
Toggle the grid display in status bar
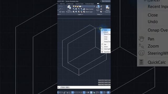60,92
